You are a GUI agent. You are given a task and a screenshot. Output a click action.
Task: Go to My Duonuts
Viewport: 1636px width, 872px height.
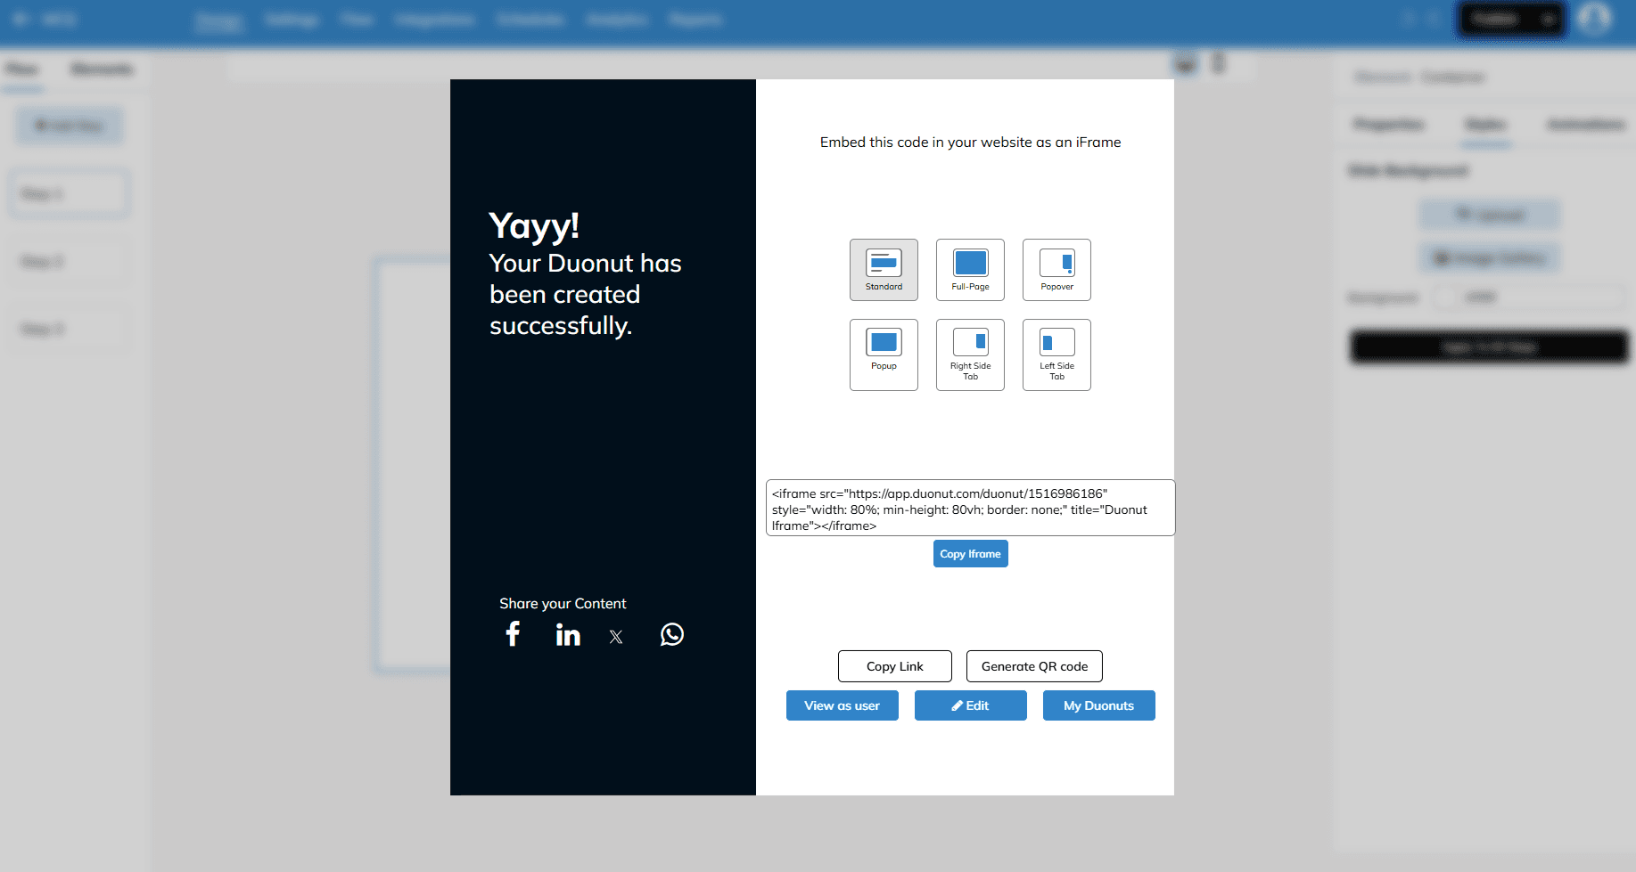tap(1098, 705)
